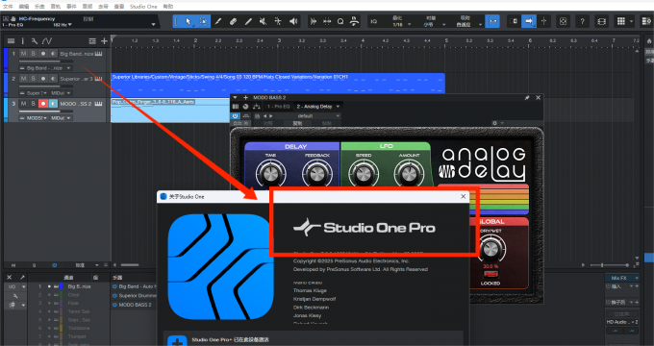Click the cursor-follows-edit crosshair icon

point(544,21)
